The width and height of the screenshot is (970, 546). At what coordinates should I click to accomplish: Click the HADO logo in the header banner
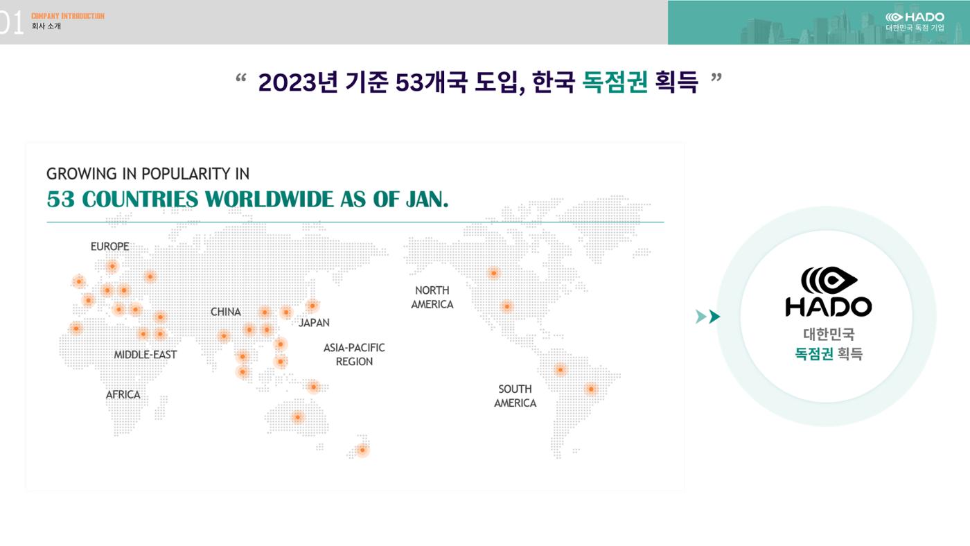tap(915, 17)
